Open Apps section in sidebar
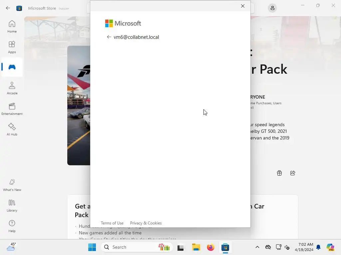Screen dimensions: 341x255 [12, 47]
